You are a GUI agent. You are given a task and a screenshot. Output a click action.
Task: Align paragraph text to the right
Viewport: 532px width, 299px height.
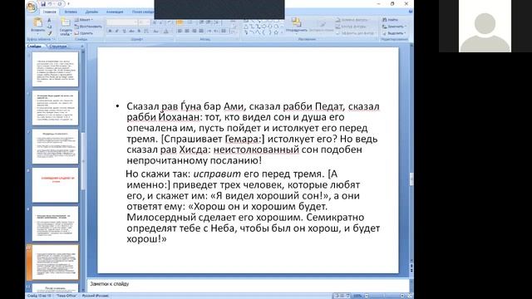pos(194,31)
